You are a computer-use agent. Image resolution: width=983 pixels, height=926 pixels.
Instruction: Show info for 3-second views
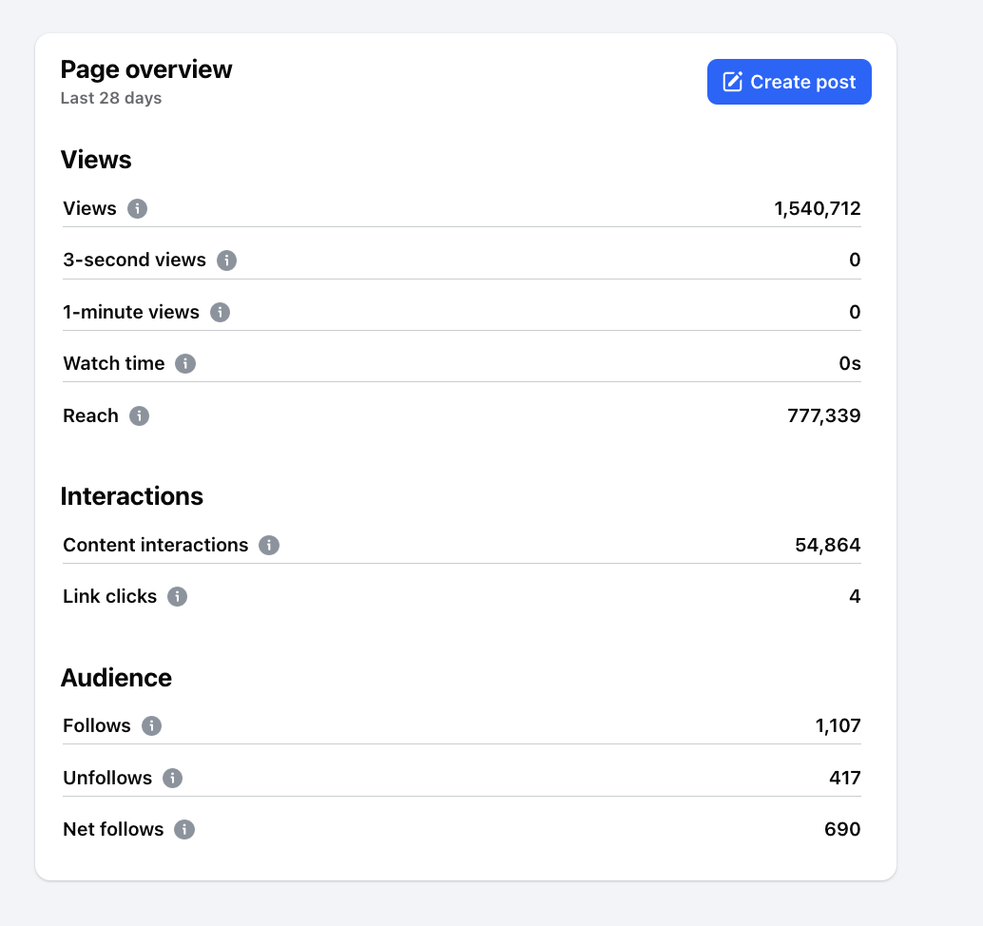point(227,260)
